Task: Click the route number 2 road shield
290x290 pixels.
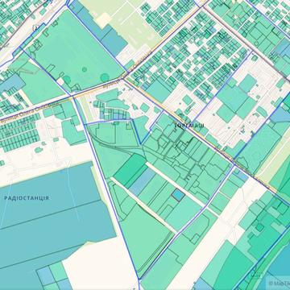Action: click(35, 28)
